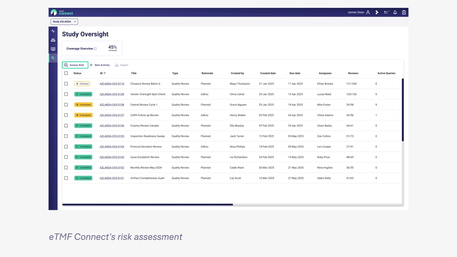The height and width of the screenshot is (257, 457).
Task: Open link AZLAKDA-OVS-0108
Action: tap(112, 105)
